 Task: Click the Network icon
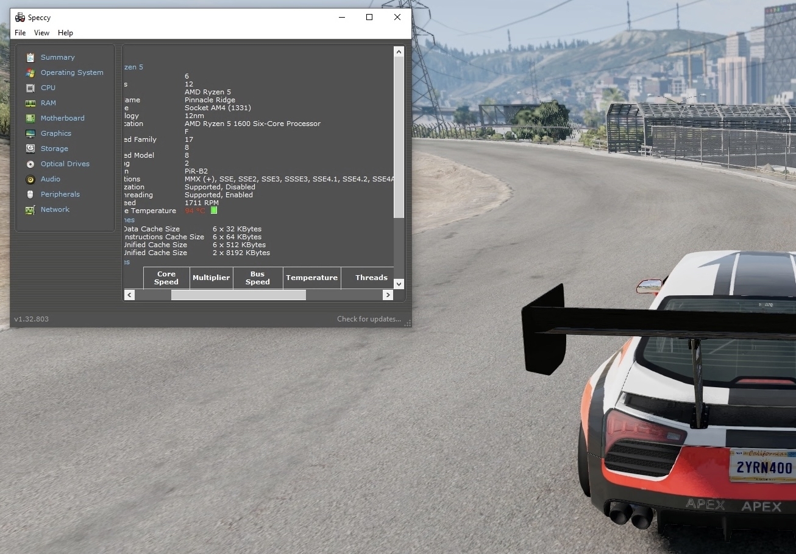30,209
